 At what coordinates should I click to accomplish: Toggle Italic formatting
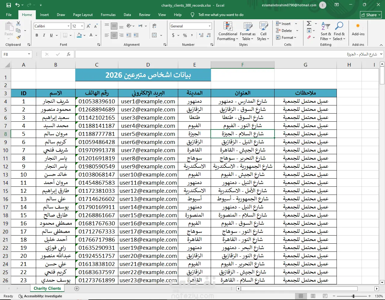(x=44, y=35)
